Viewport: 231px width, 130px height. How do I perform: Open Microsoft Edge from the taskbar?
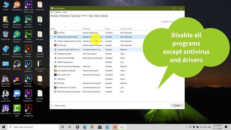tap(85, 127)
